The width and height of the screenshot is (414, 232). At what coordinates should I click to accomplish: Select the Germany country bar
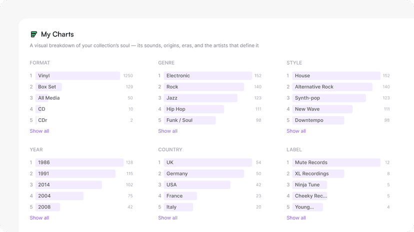(x=204, y=174)
